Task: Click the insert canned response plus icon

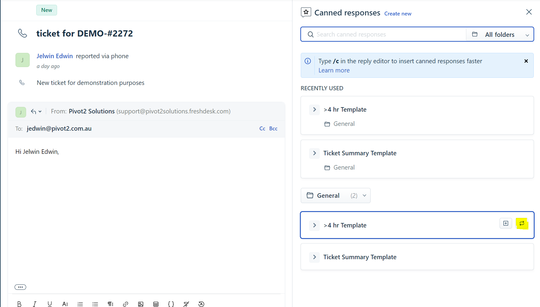Action: tap(506, 223)
